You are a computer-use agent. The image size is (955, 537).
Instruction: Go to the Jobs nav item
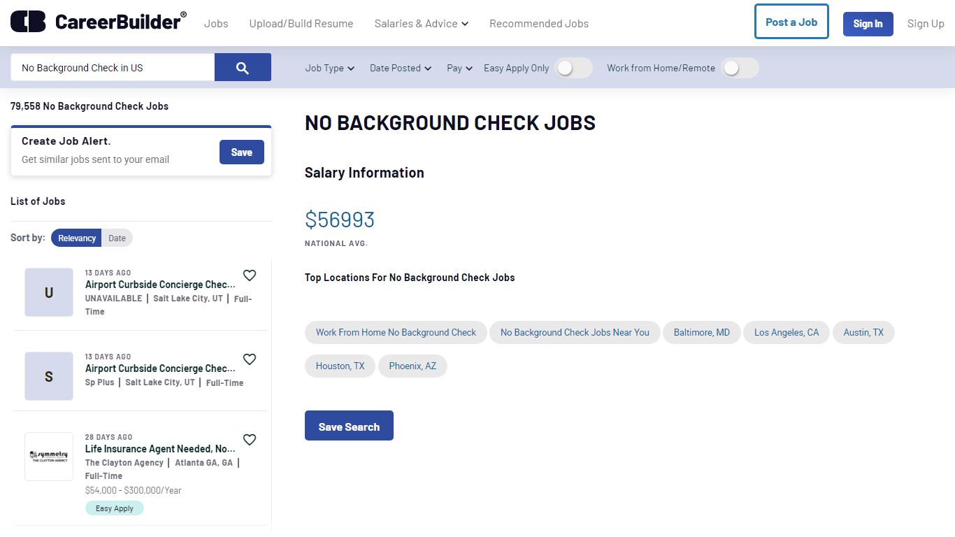[216, 23]
